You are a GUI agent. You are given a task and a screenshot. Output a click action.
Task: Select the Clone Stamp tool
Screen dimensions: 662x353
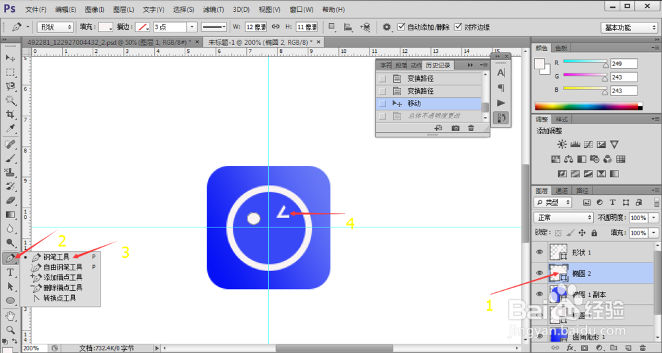tap(11, 172)
